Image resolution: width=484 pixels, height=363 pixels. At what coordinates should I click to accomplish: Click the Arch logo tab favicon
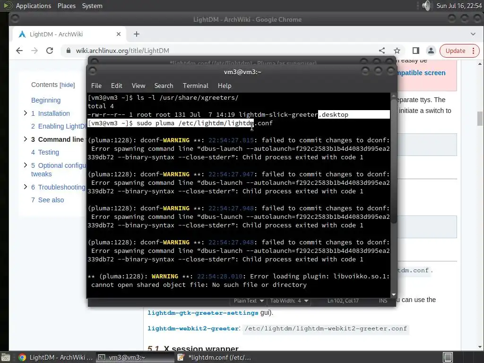click(22, 34)
